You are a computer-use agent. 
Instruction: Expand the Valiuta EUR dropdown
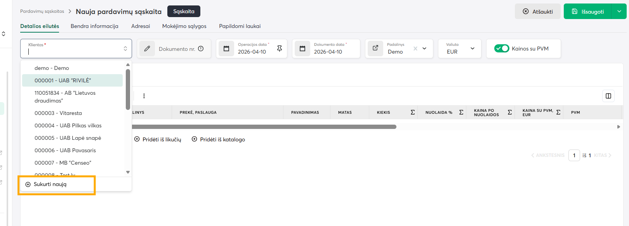pos(472,49)
